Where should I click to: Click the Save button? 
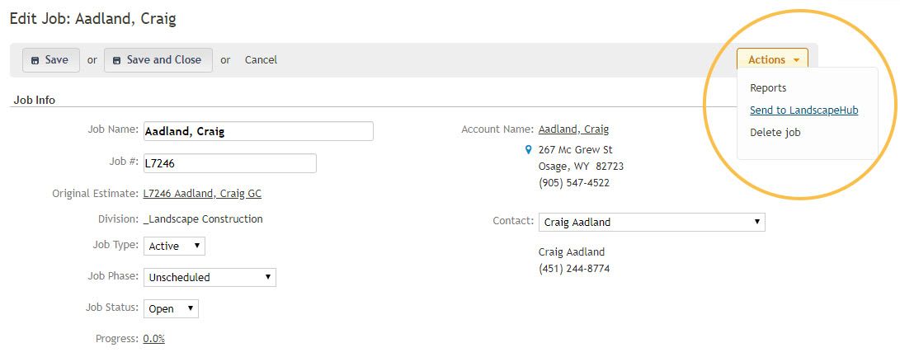50,59
